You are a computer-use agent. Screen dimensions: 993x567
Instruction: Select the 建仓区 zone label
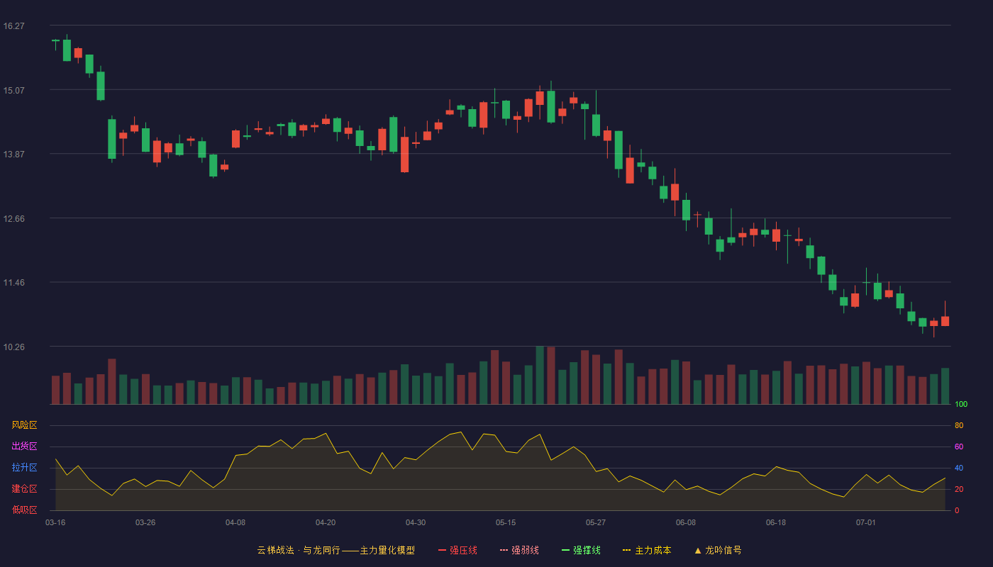pos(24,489)
